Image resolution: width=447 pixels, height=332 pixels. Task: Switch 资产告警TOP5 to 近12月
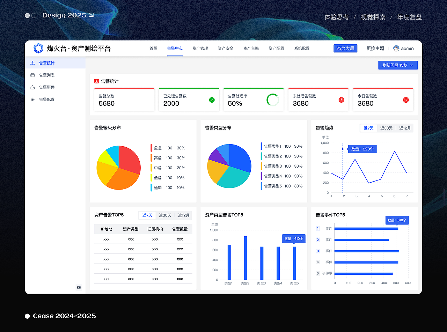point(184,215)
